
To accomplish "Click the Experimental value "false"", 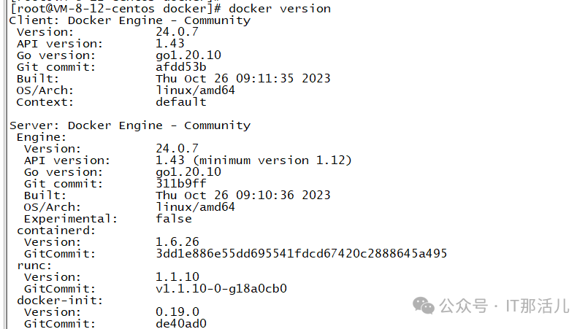I will tap(174, 219).
